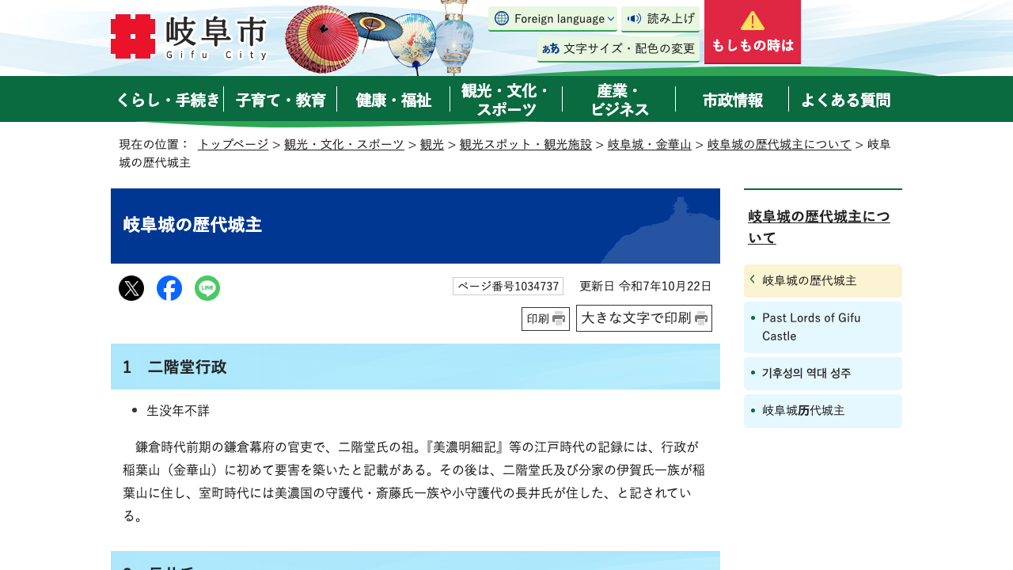Screen dimensions: 1013x570
Task: Open Chinese page 岐阜城历代城主
Action: pos(823,411)
